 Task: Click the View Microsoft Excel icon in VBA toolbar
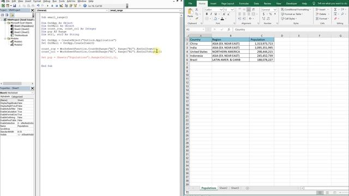(x=3, y=6)
